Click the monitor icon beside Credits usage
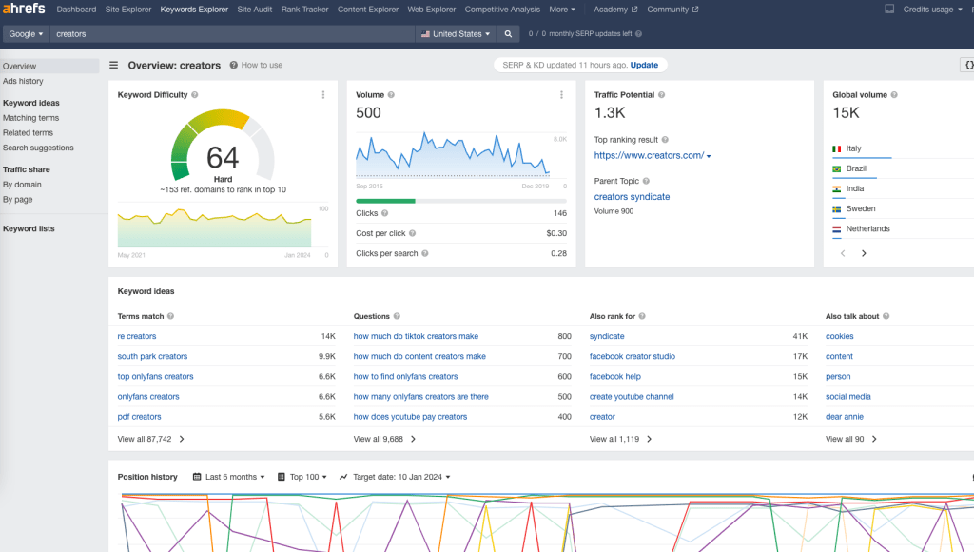This screenshot has height=552, width=974. (889, 10)
